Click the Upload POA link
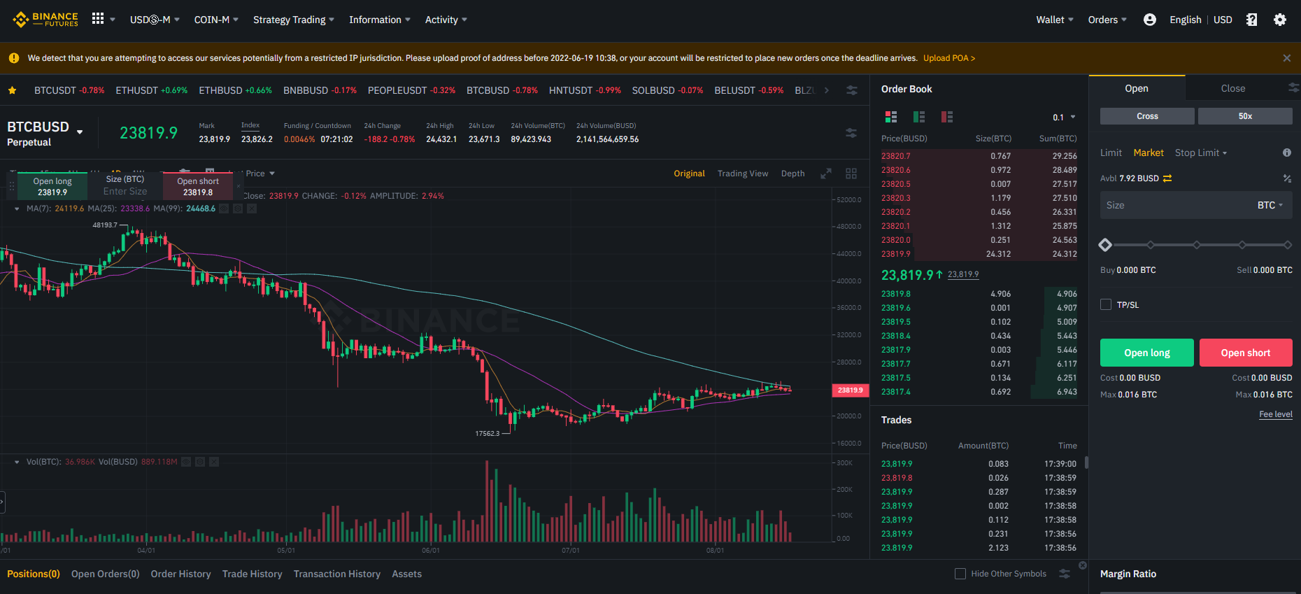Image resolution: width=1301 pixels, height=594 pixels. point(949,58)
